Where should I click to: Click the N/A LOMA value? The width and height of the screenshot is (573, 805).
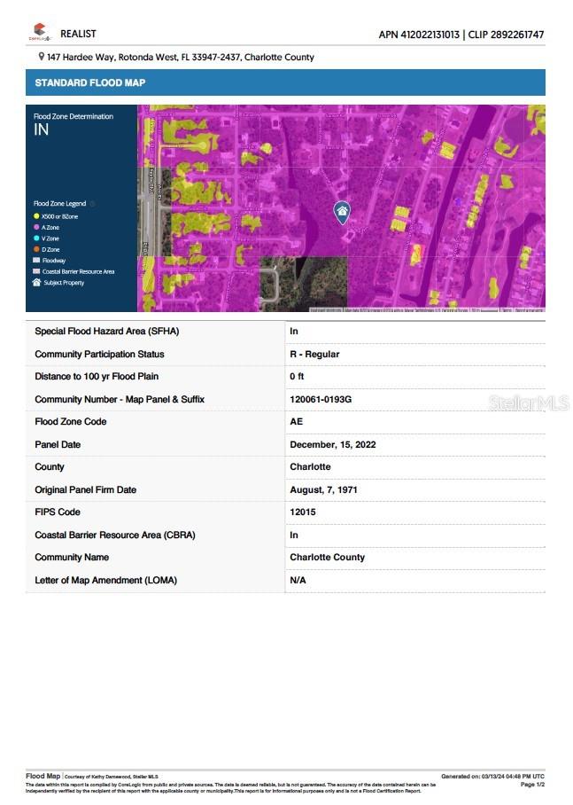tap(298, 580)
